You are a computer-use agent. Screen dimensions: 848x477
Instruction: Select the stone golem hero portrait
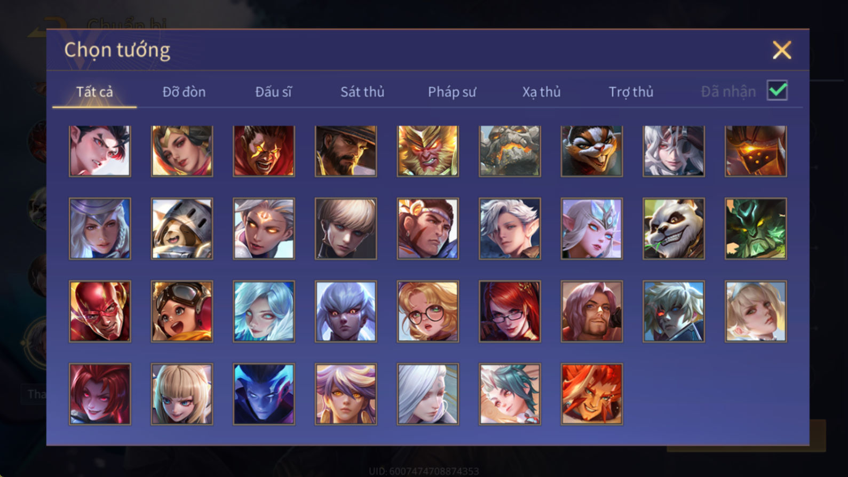click(x=510, y=151)
